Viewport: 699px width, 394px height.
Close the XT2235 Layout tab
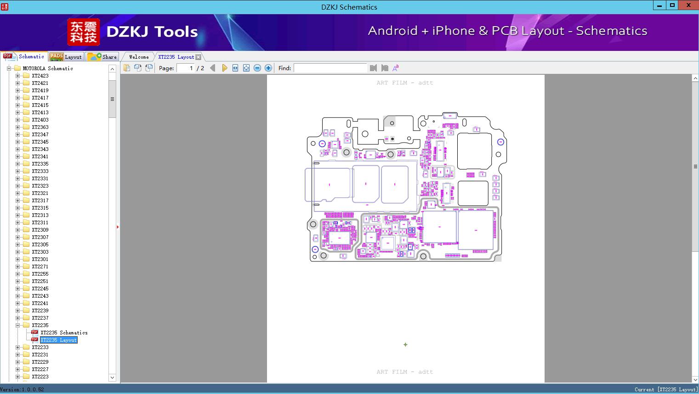pos(198,57)
